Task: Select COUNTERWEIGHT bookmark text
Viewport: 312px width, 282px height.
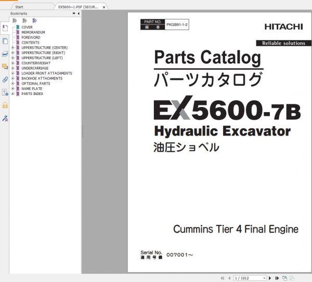Action: point(36,63)
